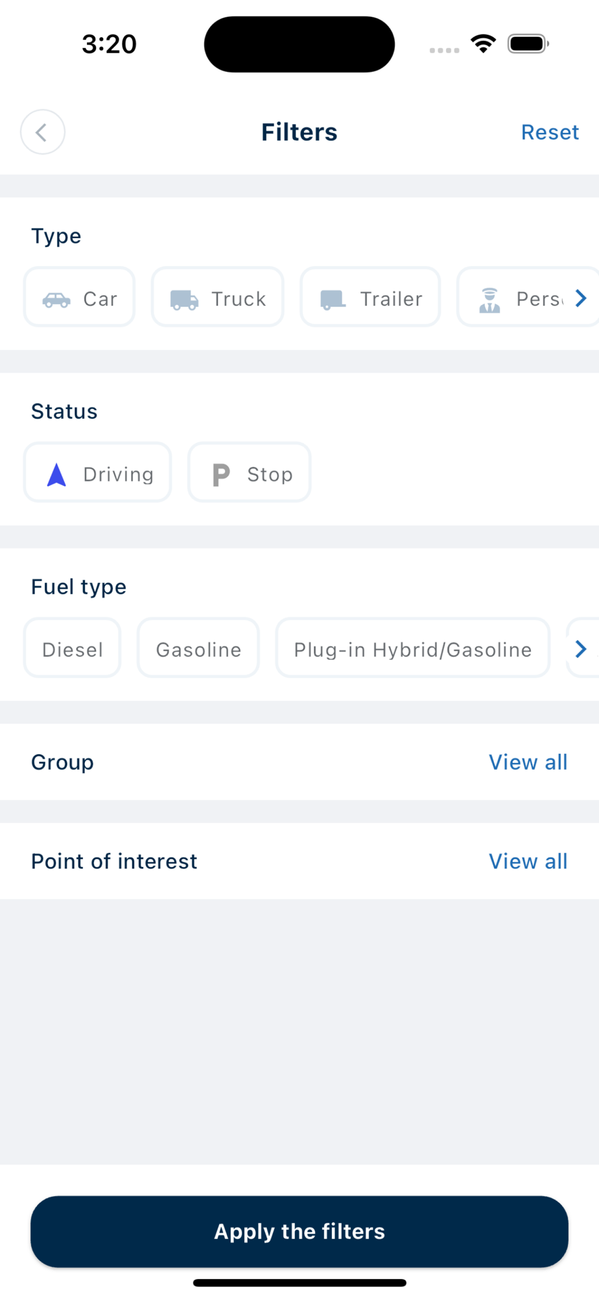Click the truck icon chip
Screen dimensions: 599x1298
[184, 299]
